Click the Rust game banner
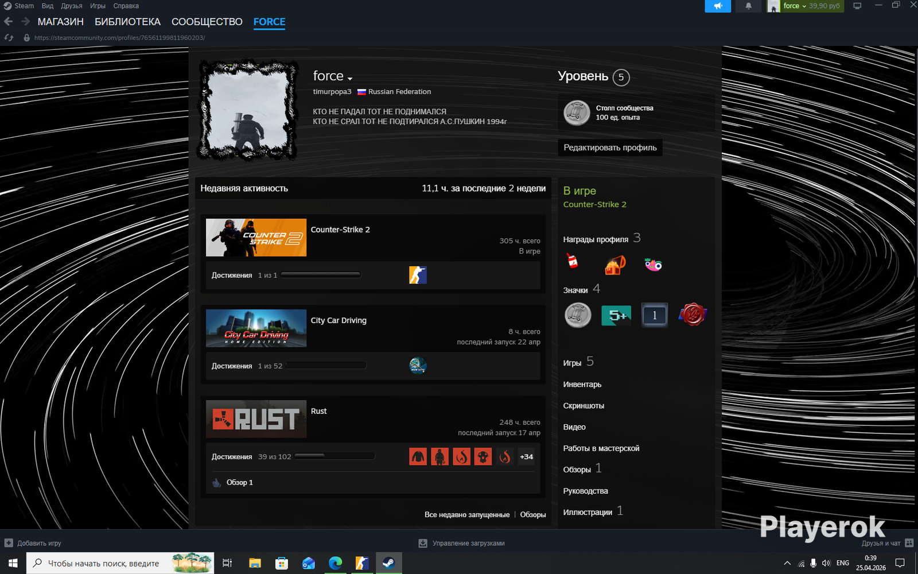 (256, 419)
